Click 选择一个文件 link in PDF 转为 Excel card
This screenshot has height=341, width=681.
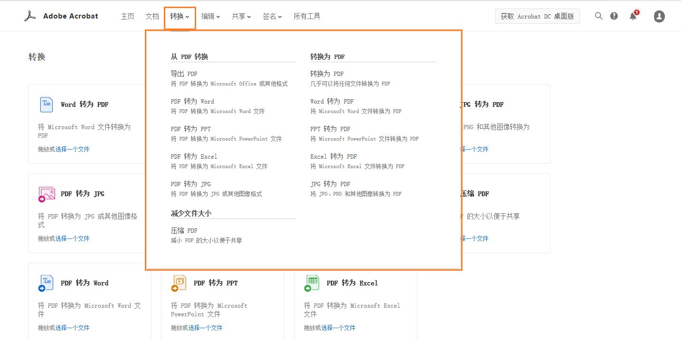pos(338,328)
